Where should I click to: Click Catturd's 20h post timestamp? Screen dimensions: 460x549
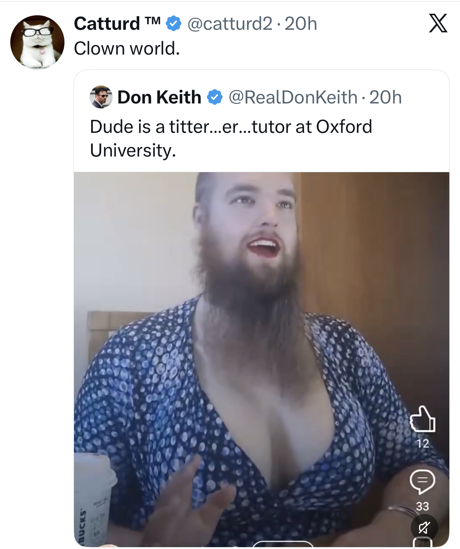coord(301,24)
